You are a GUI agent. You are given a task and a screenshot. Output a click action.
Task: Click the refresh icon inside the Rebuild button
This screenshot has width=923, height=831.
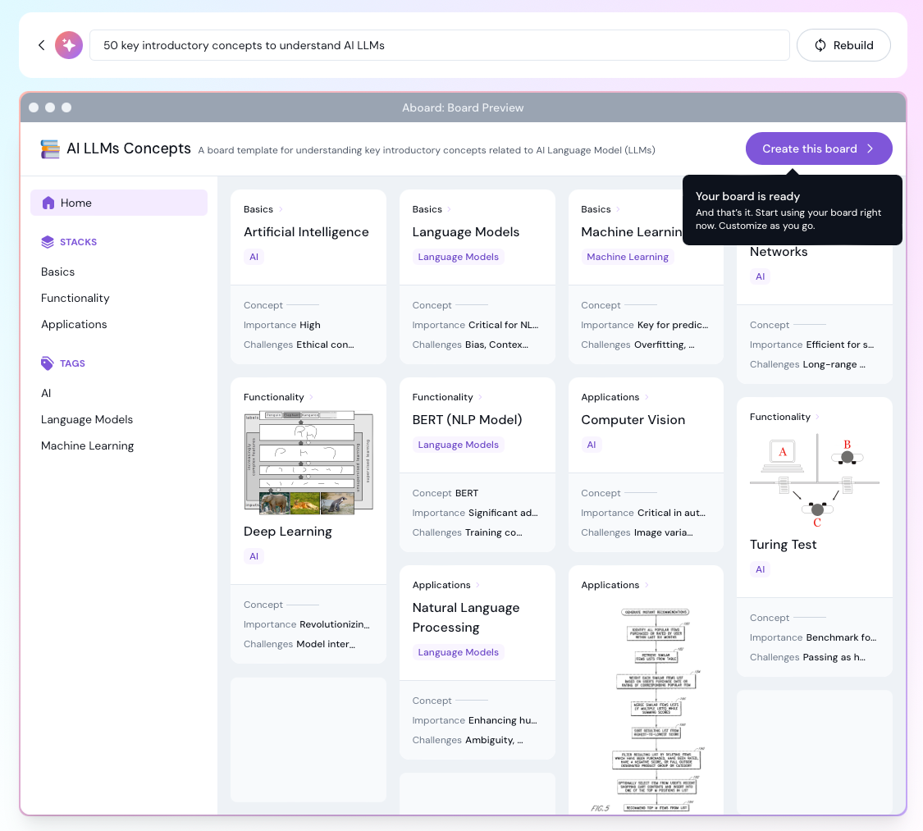820,45
